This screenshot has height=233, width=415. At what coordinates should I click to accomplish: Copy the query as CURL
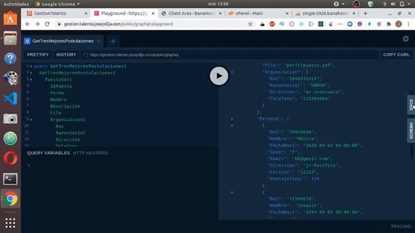[x=396, y=54]
